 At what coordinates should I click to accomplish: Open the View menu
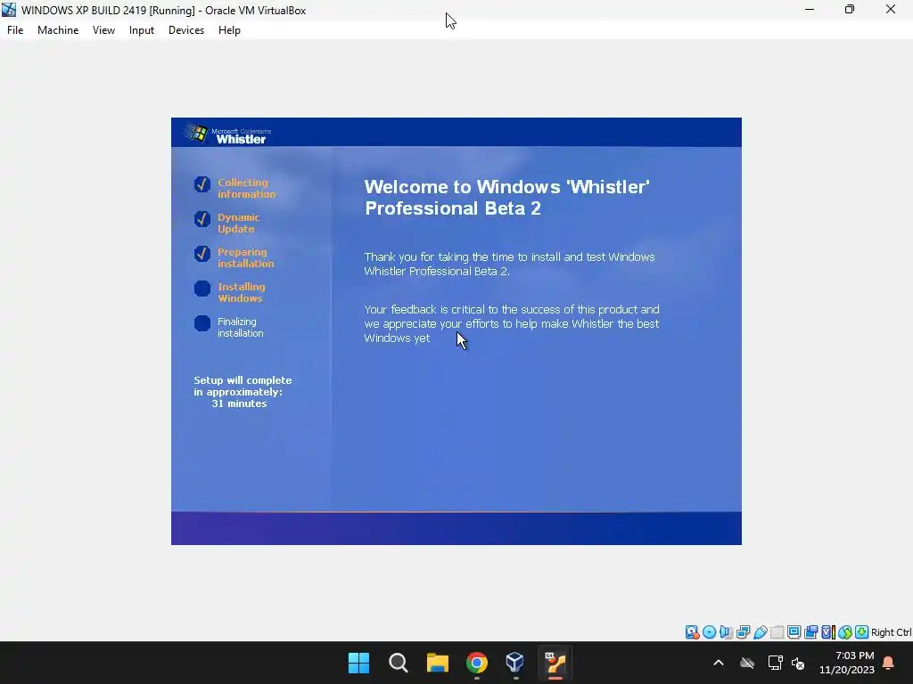[103, 30]
